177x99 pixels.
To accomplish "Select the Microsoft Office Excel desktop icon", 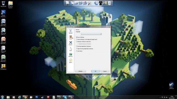I will [3, 58].
